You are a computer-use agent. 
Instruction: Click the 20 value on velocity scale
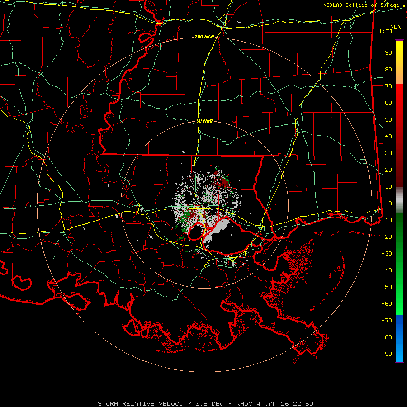pyautogui.click(x=388, y=170)
